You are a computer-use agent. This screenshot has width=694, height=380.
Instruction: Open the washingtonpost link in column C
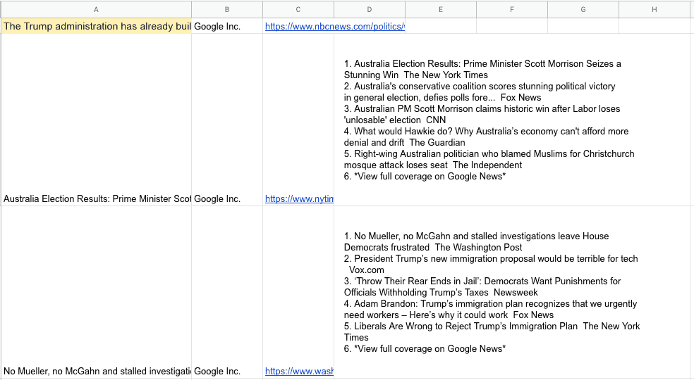pos(299,371)
